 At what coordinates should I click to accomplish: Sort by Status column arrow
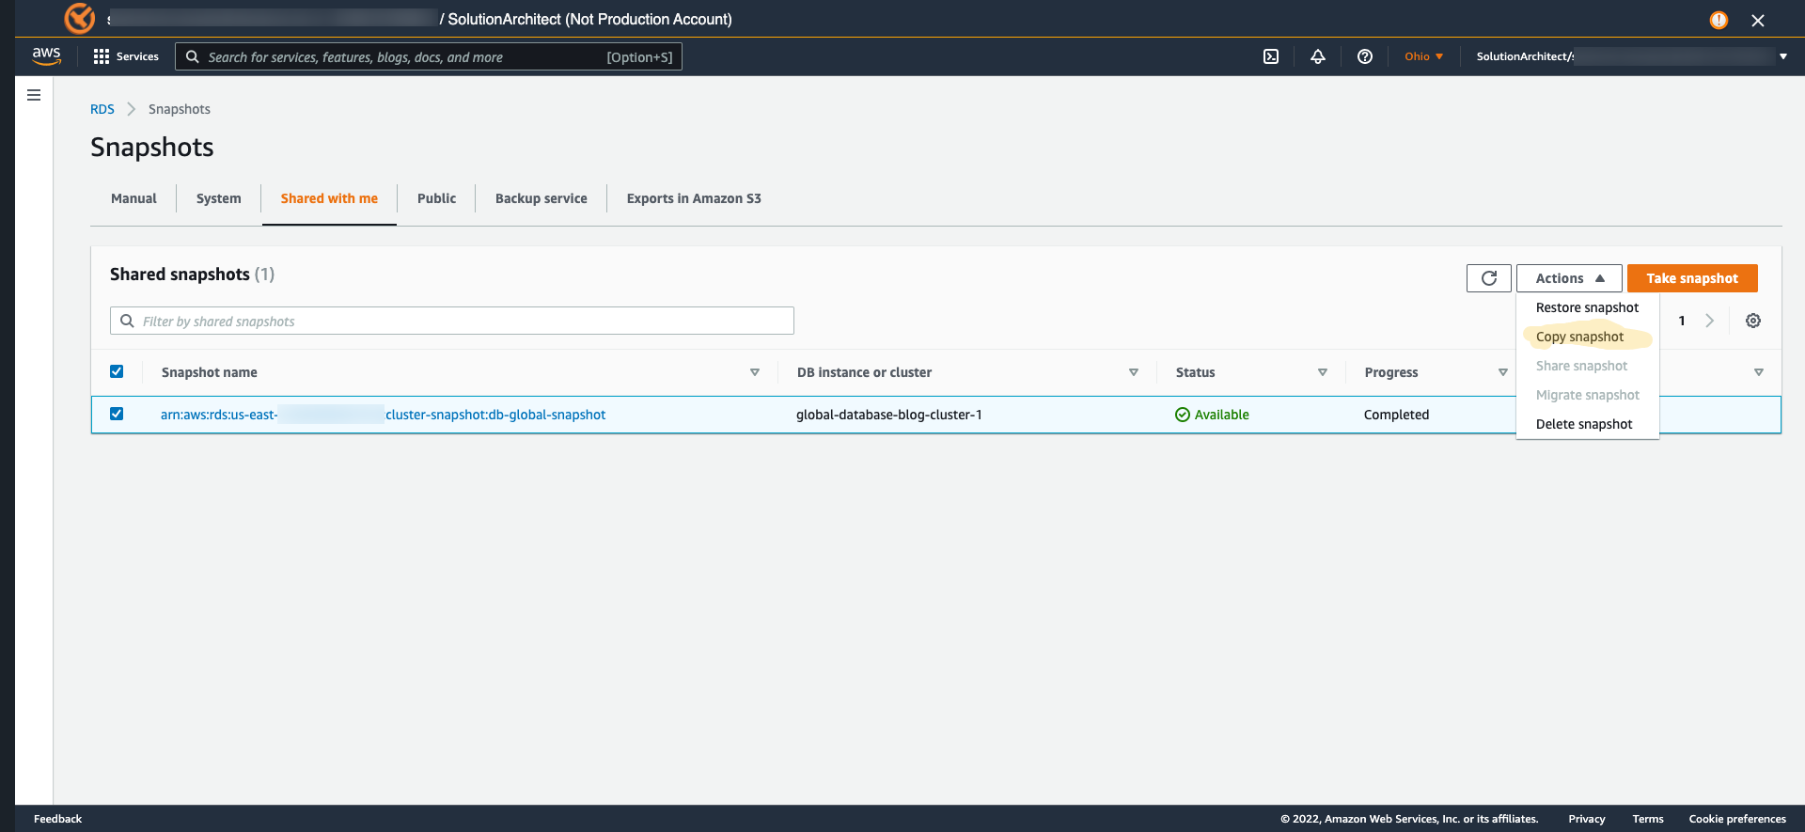(1323, 372)
